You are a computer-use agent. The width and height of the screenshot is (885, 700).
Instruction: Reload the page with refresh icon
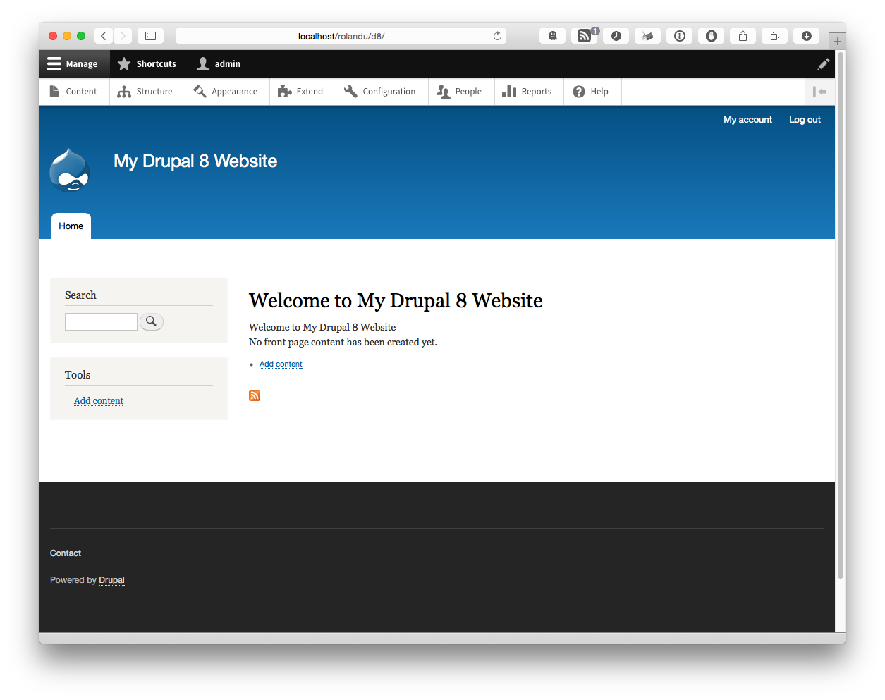(x=497, y=36)
